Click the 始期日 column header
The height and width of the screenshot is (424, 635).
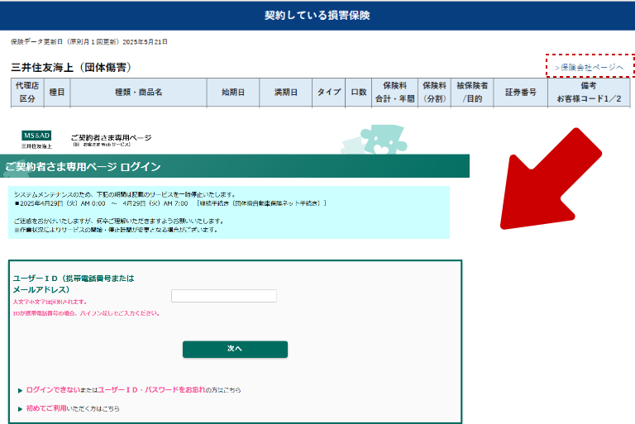pyautogui.click(x=233, y=93)
